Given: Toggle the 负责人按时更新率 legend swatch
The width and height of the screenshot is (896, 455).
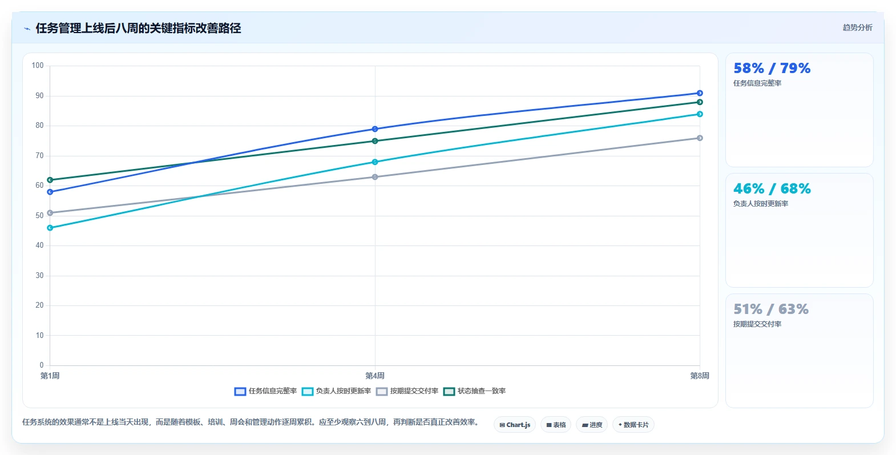Looking at the screenshot, I should 308,391.
